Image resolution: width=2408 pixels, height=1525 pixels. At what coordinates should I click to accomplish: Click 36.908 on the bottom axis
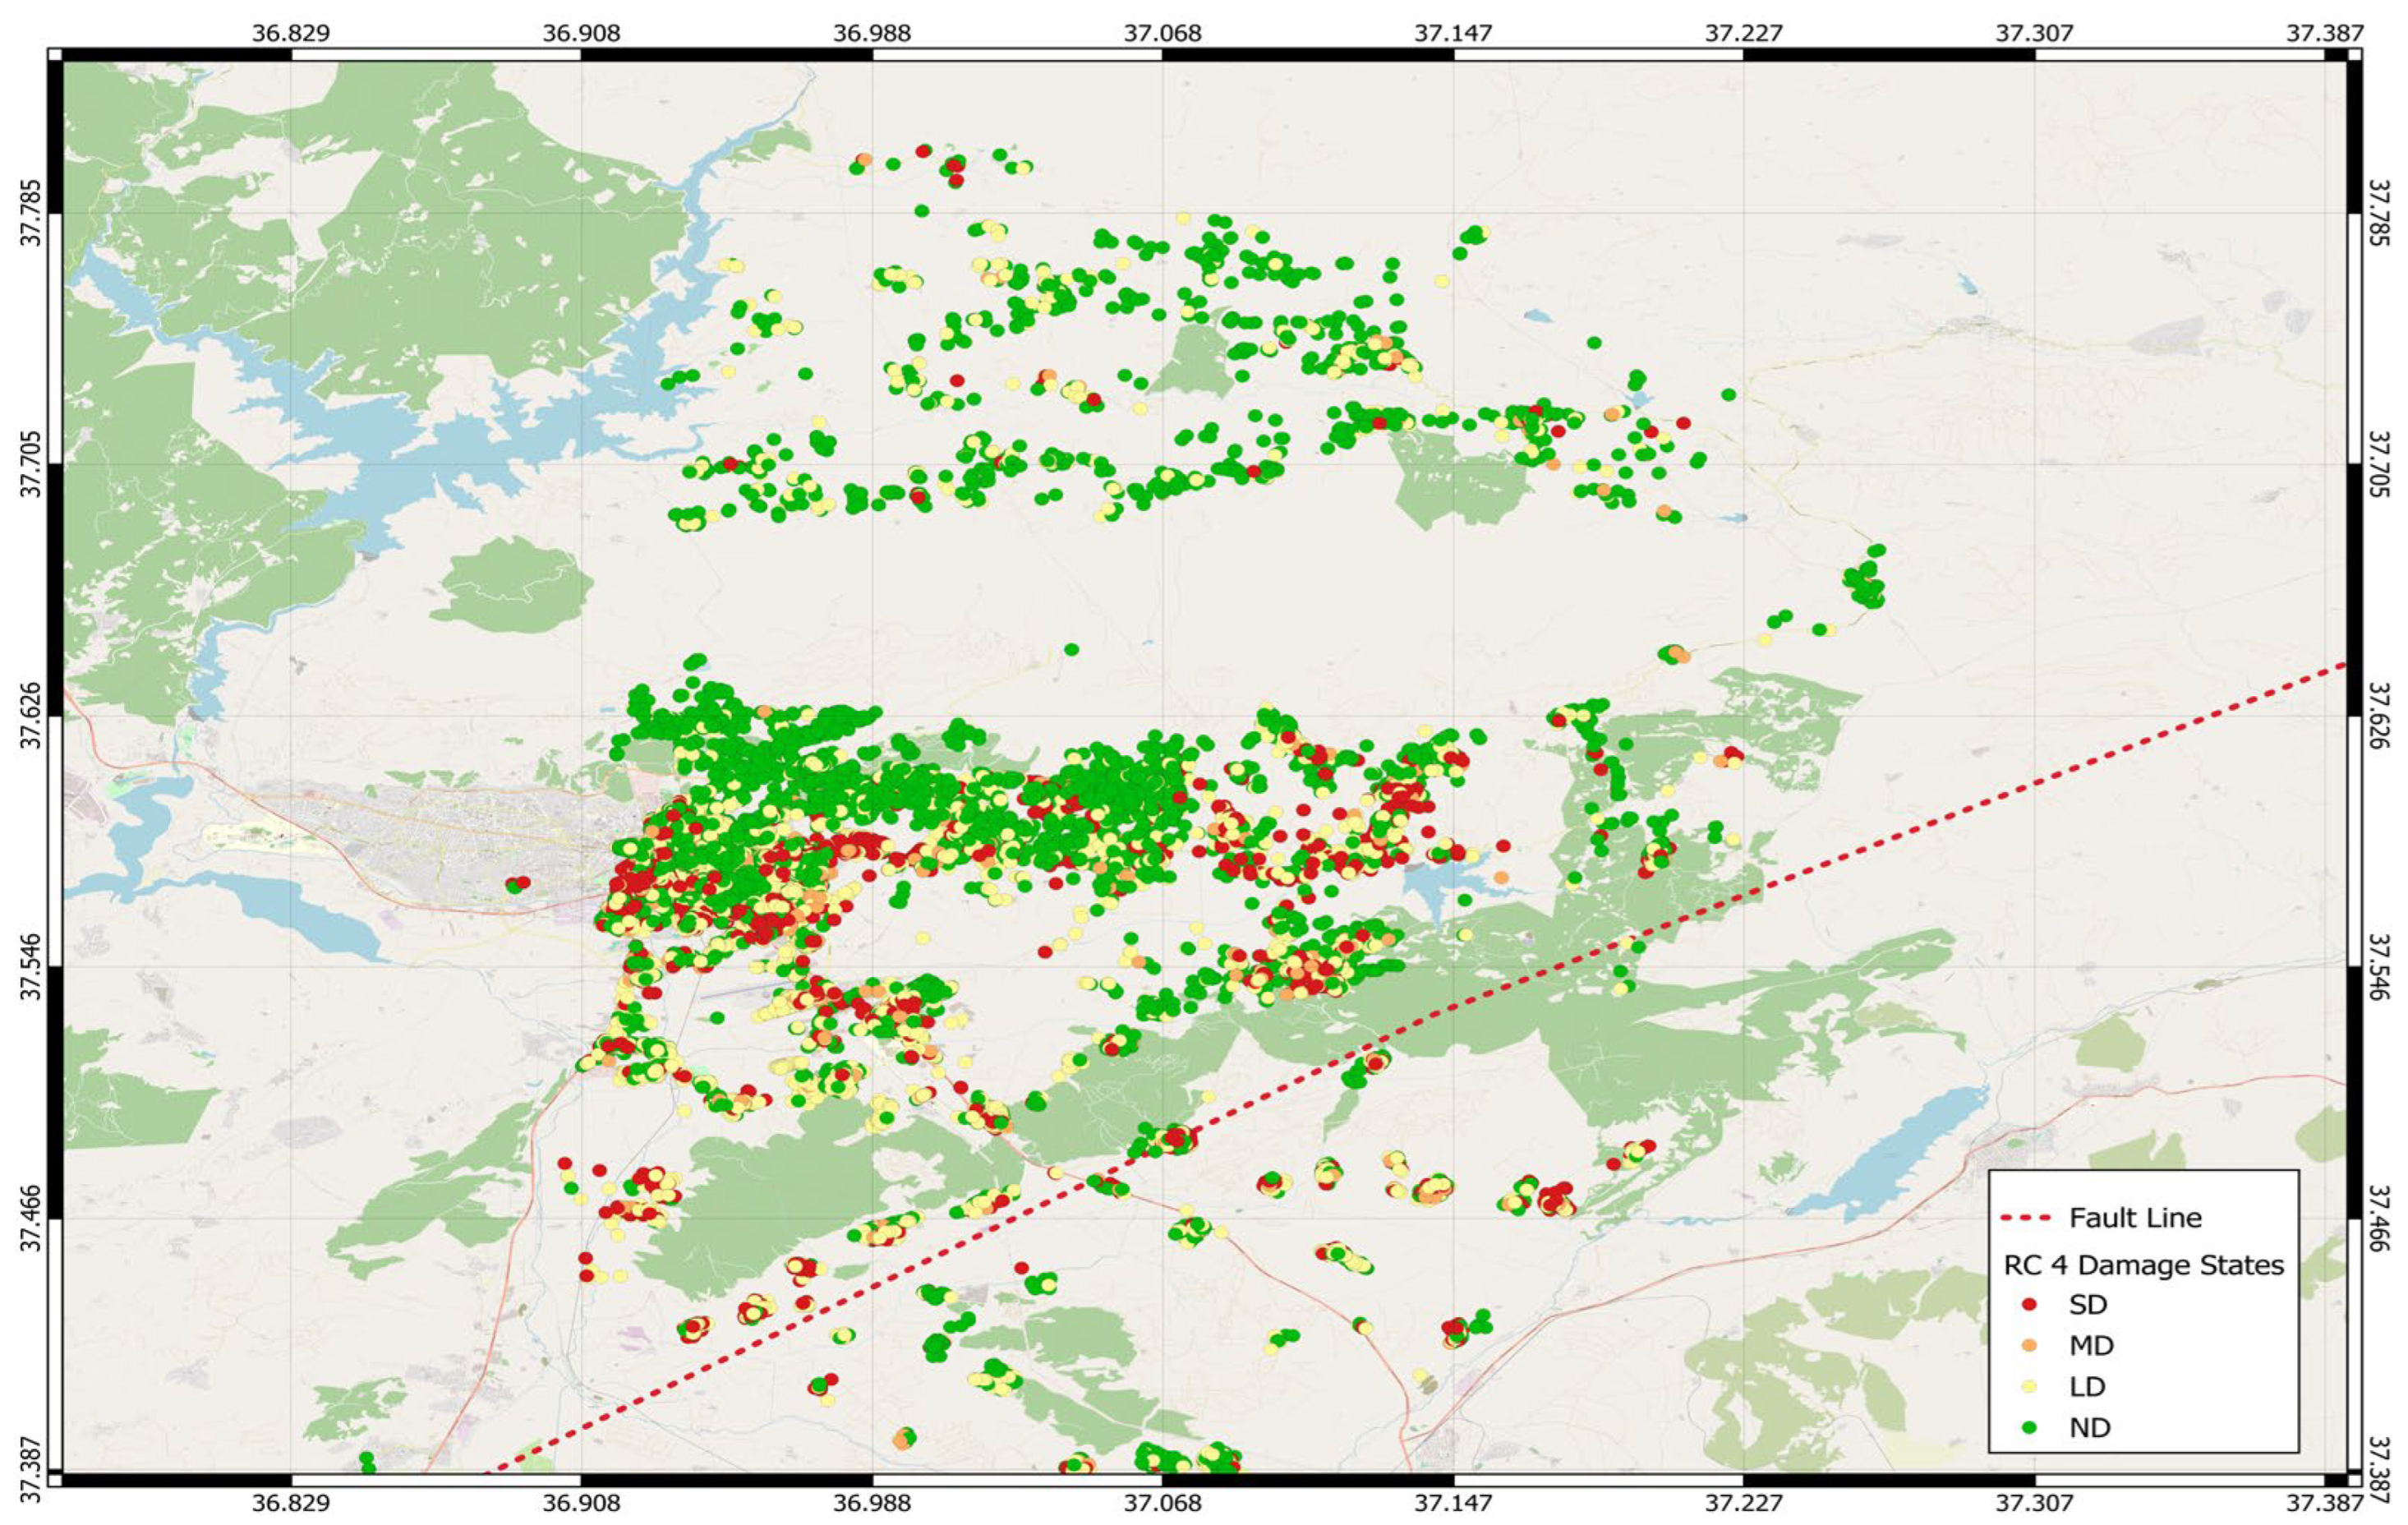[x=581, y=1503]
